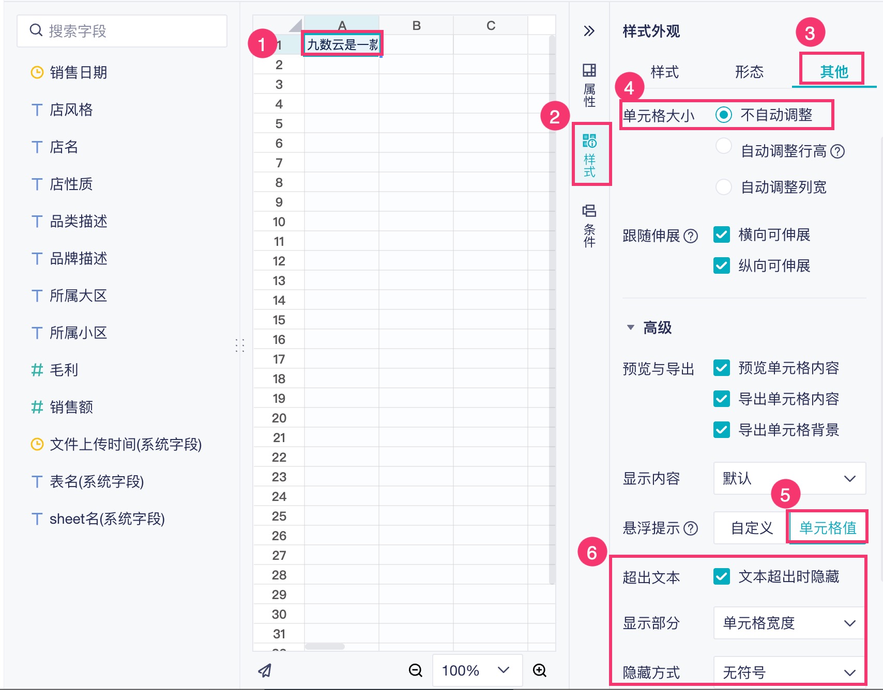
Task: Click the zoom in magnifier icon
Action: 540,670
